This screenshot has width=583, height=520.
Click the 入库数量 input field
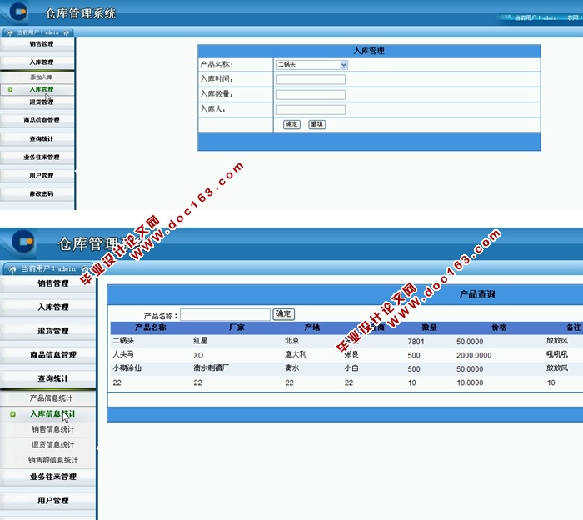tap(311, 94)
